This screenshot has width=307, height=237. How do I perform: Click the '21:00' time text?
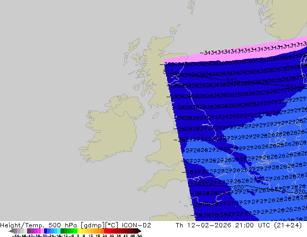coord(245,225)
